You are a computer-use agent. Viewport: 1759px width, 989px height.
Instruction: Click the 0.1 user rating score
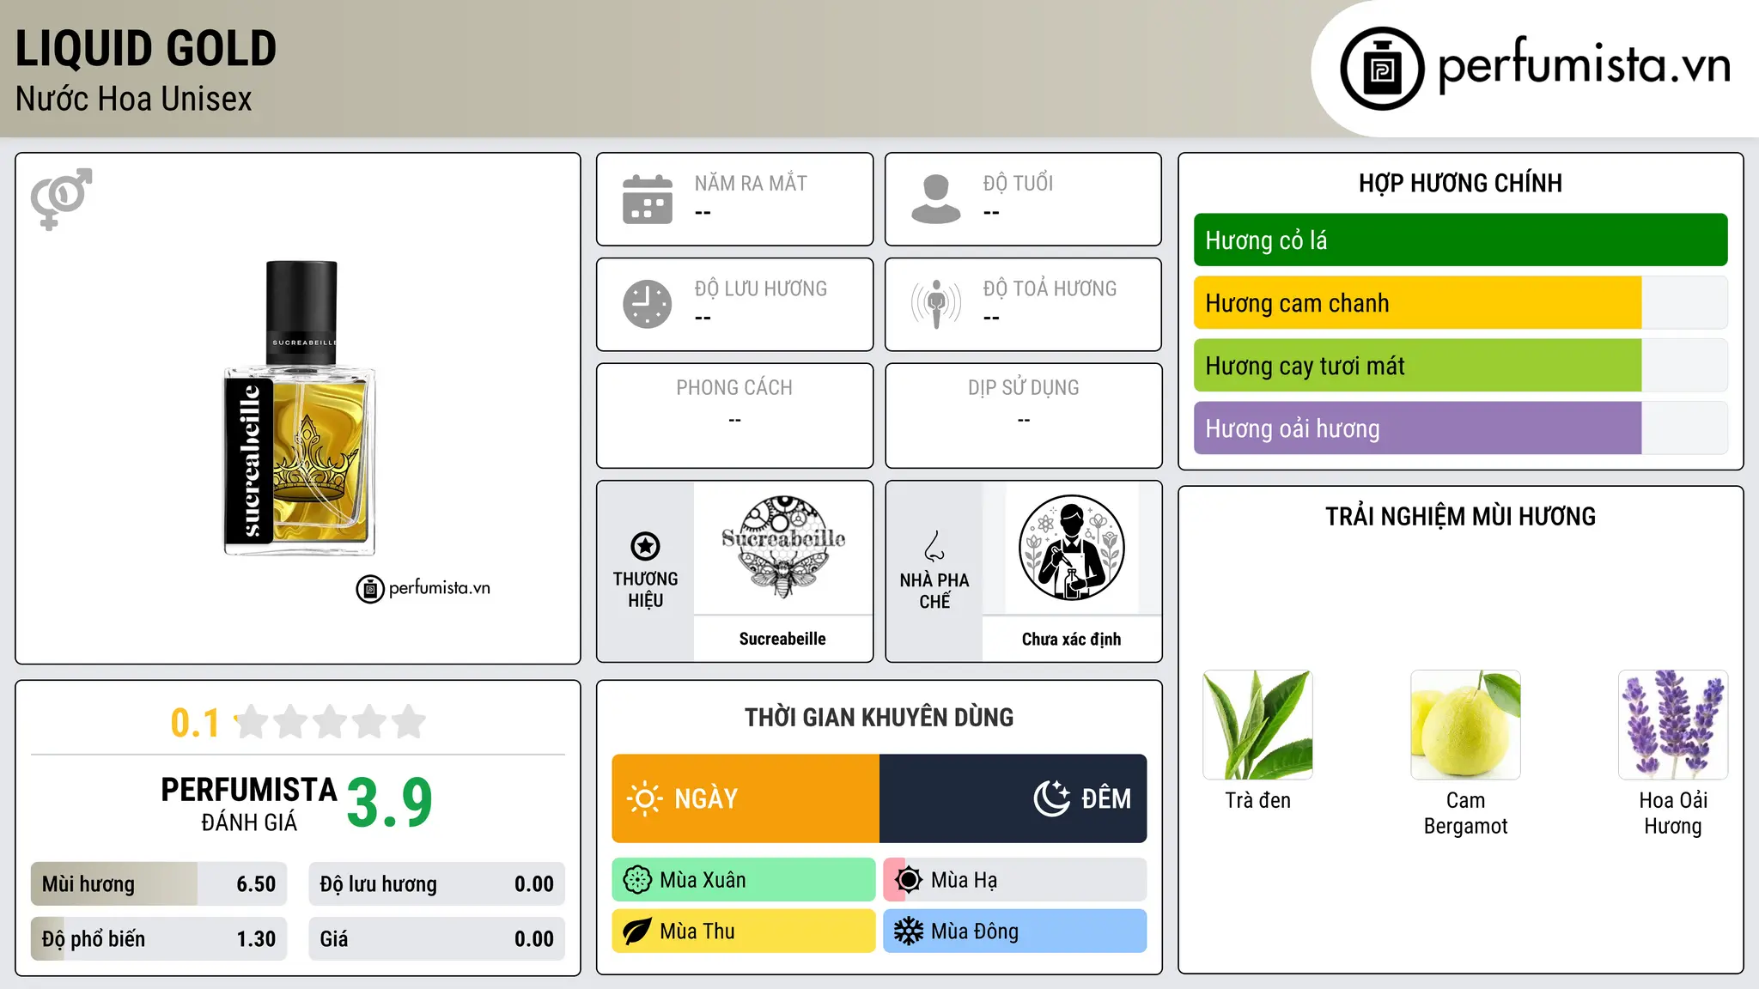click(195, 723)
